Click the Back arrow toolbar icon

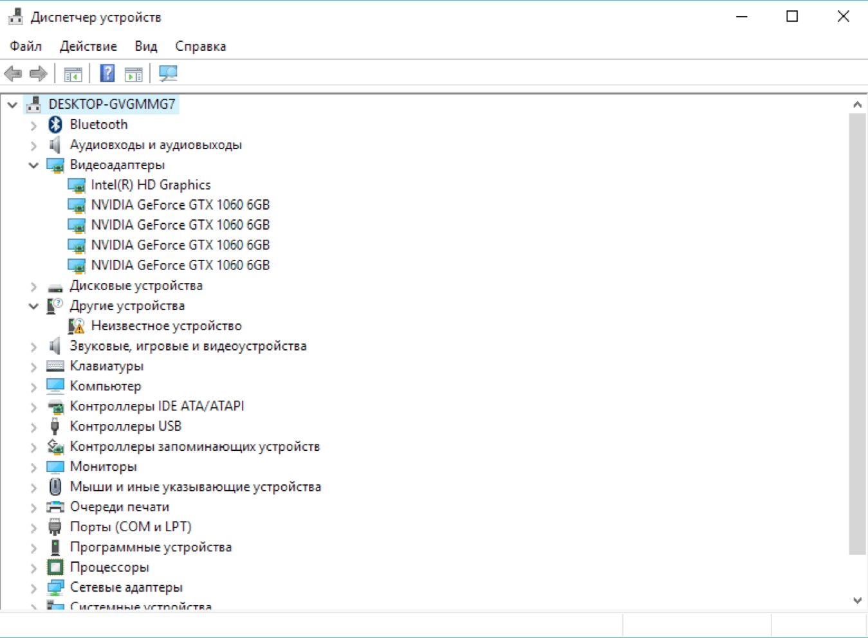[13, 74]
